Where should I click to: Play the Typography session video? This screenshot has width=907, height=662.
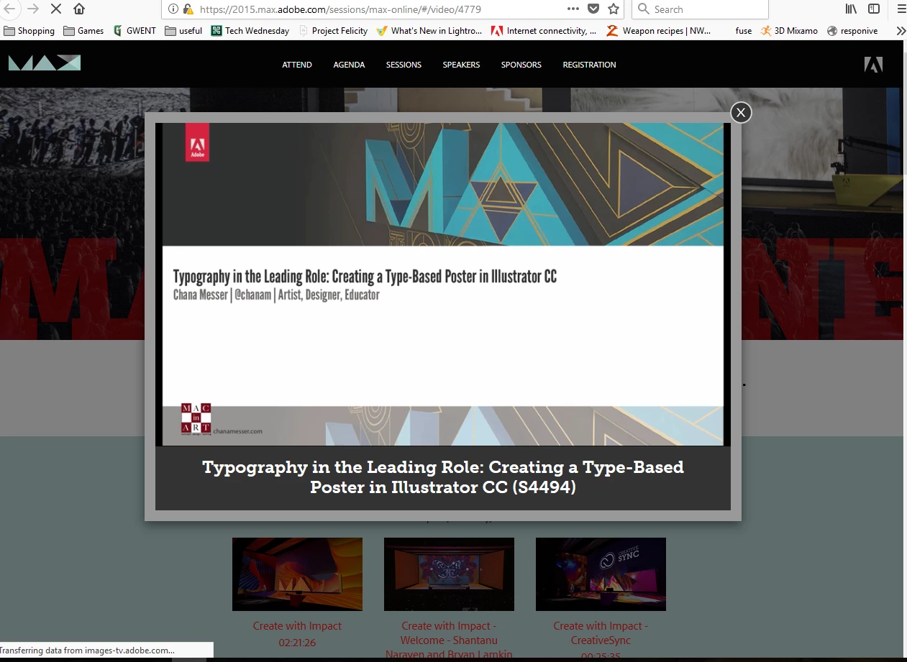pos(443,285)
